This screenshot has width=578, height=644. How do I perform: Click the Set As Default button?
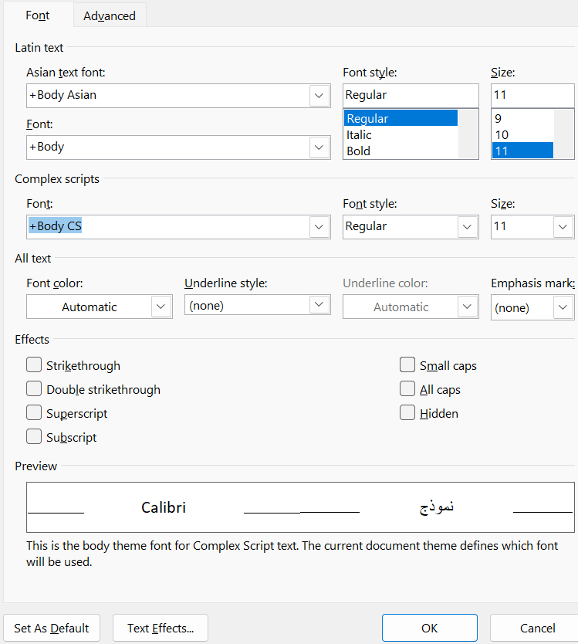coord(52,628)
